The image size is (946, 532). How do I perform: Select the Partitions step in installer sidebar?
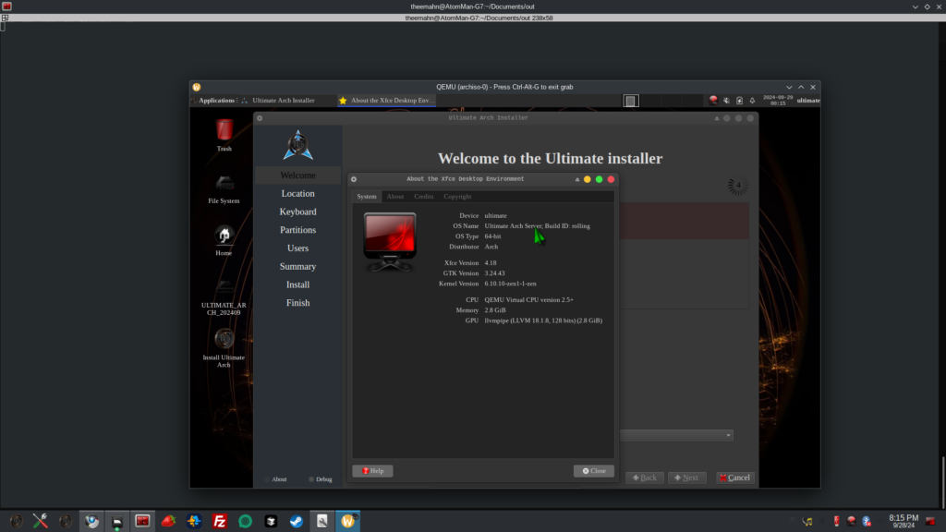pos(298,230)
